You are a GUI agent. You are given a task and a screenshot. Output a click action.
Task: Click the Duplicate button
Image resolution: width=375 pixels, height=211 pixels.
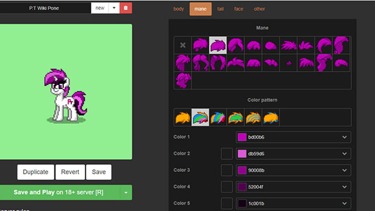point(36,172)
